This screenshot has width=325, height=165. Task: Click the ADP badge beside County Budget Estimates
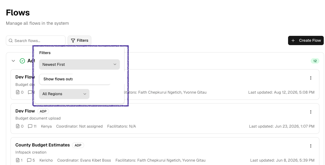(x=78, y=146)
